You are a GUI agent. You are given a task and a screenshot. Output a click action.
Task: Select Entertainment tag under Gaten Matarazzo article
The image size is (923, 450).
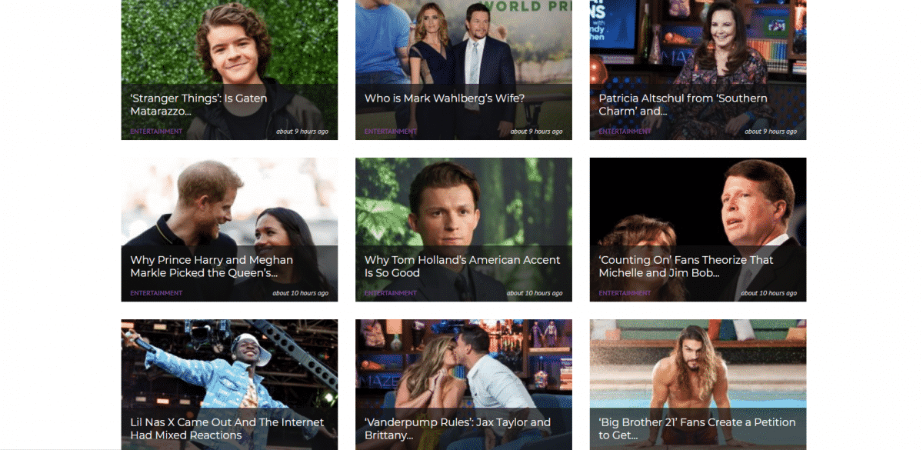[x=156, y=132]
